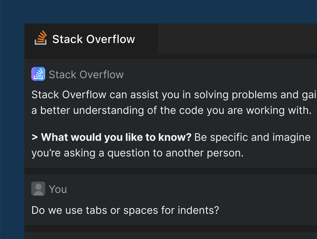Viewport: 317px width, 239px height.
Task: Click the divider between the two chat messages
Action: point(170,171)
